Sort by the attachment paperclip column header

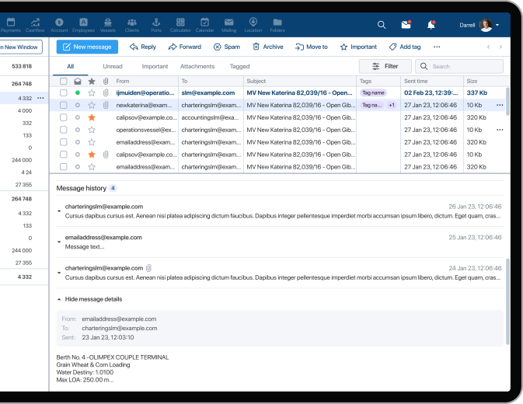pos(106,82)
